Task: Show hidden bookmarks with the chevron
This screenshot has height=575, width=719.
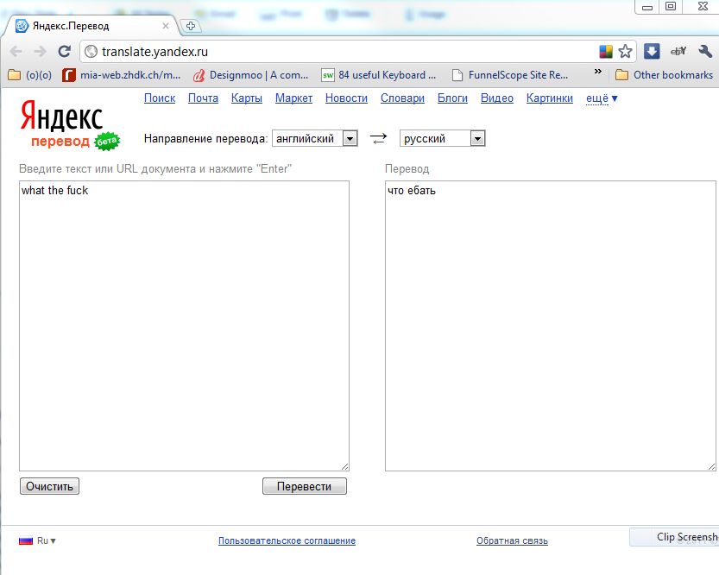Action: click(x=598, y=73)
